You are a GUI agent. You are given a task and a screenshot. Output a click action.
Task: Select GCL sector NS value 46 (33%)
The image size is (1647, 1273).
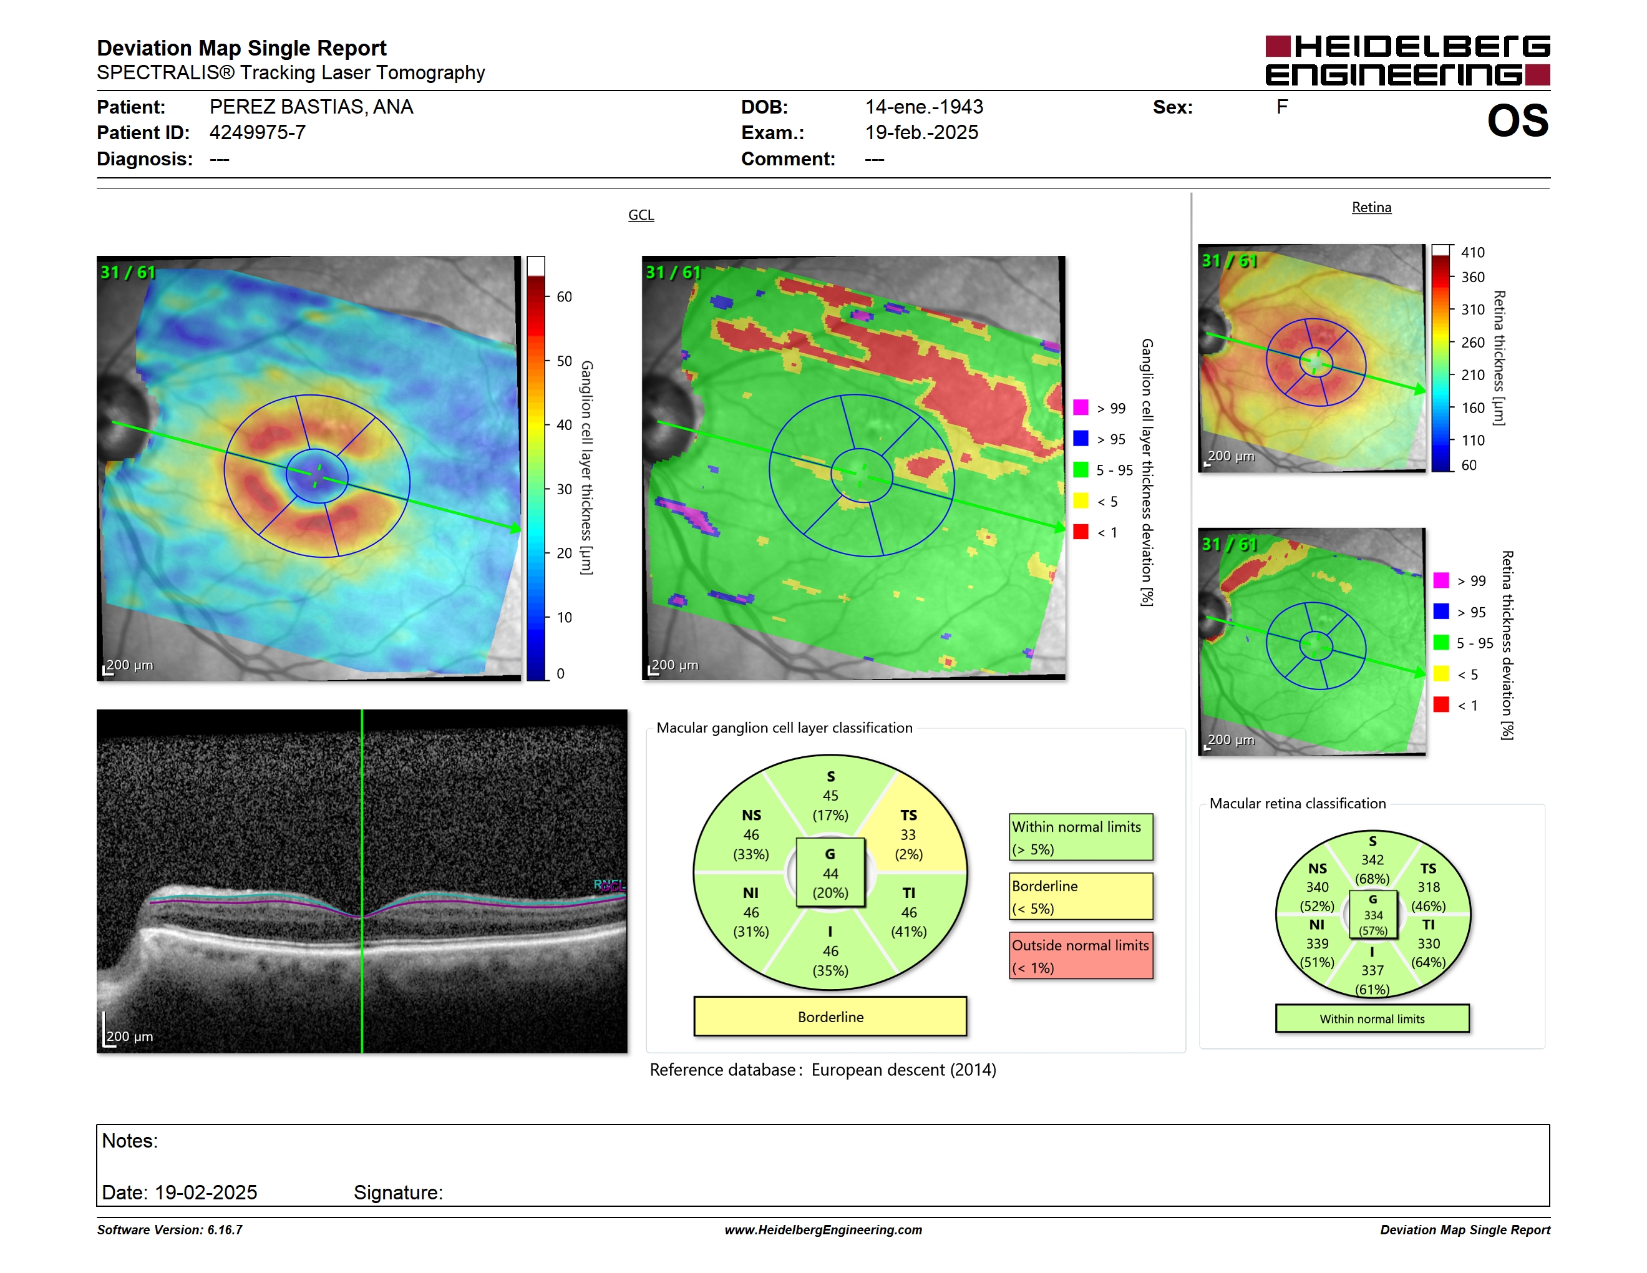click(751, 845)
